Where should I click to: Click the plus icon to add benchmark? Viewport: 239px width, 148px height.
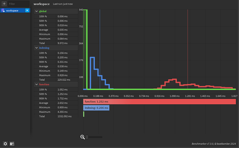(4, 4)
